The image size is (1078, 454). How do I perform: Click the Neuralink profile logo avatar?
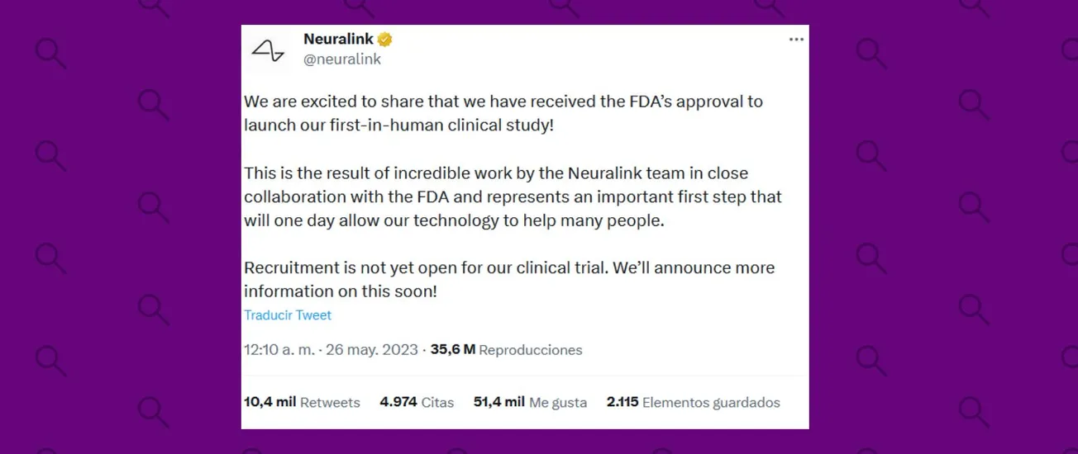coord(268,50)
